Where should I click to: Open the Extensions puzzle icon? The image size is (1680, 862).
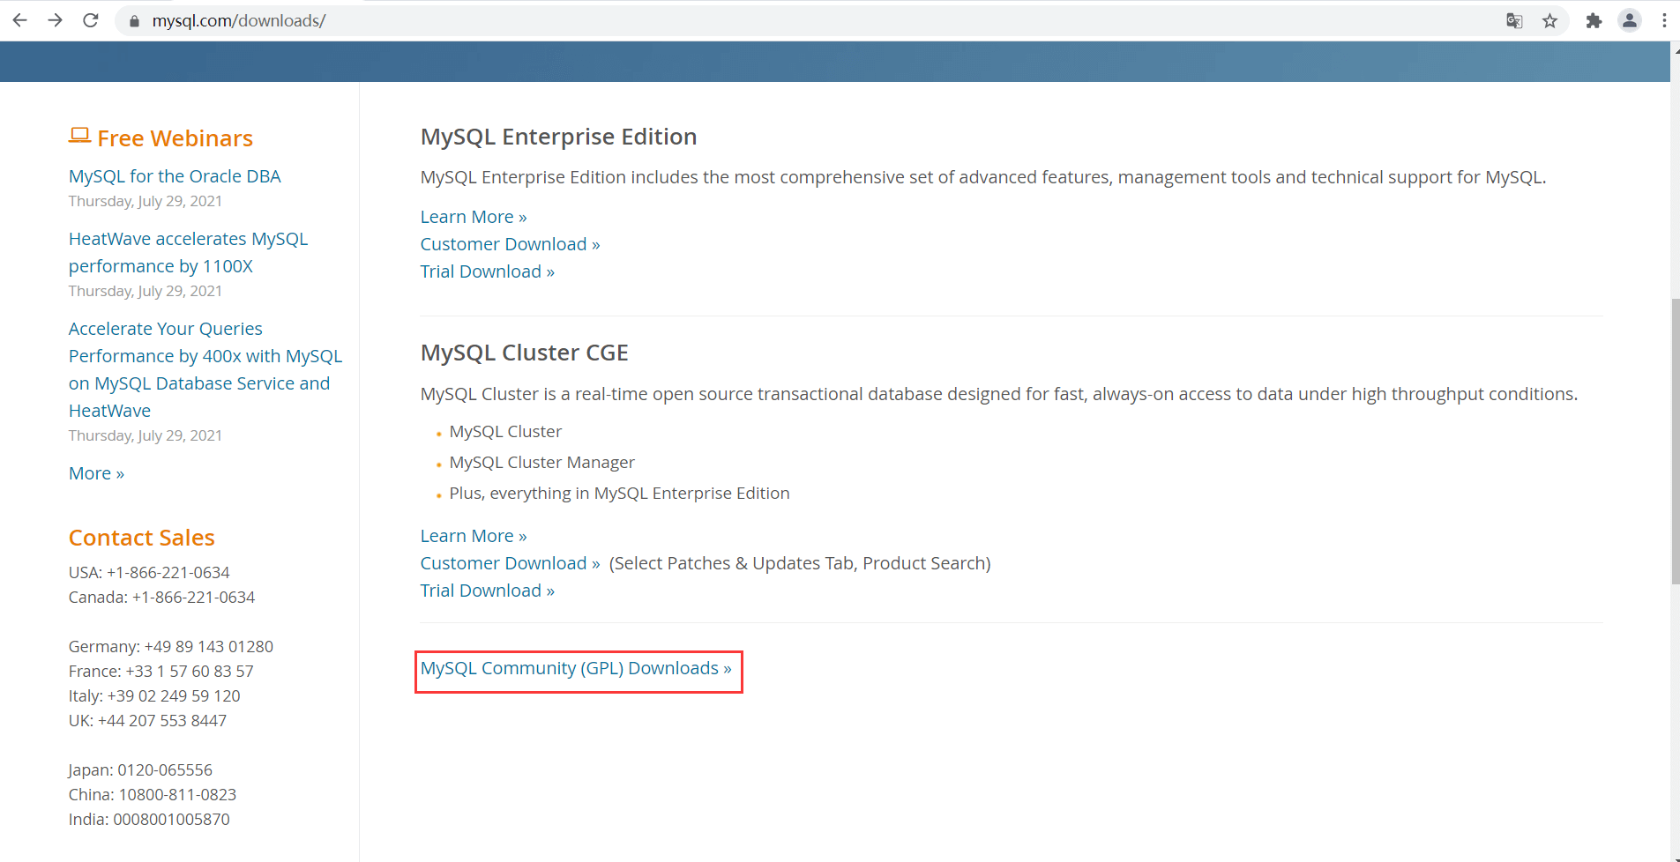coord(1594,21)
